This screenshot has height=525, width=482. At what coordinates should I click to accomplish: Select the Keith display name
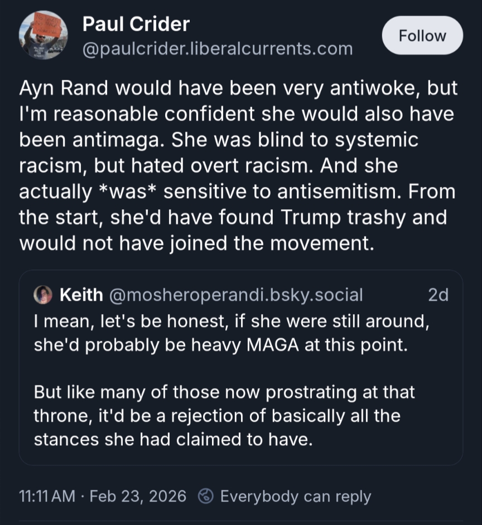[x=81, y=295]
